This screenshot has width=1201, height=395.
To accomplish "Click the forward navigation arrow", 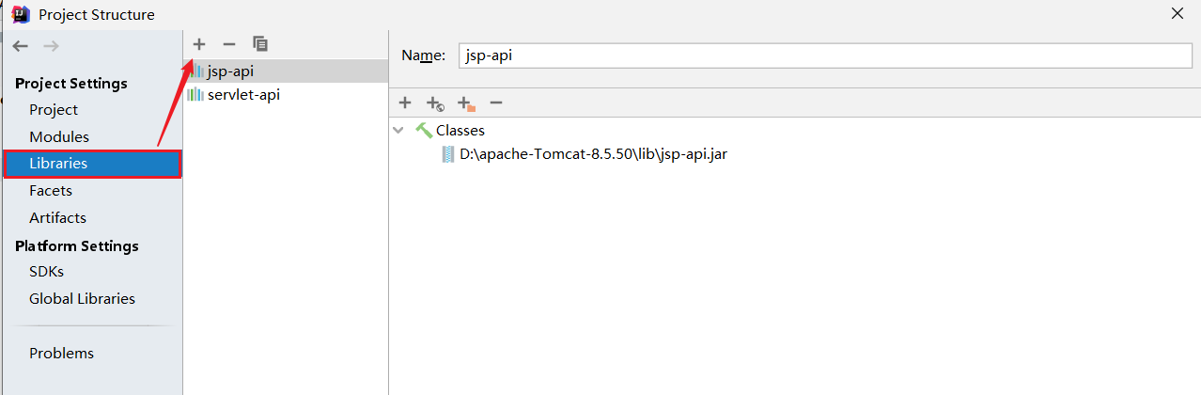I will click(51, 46).
